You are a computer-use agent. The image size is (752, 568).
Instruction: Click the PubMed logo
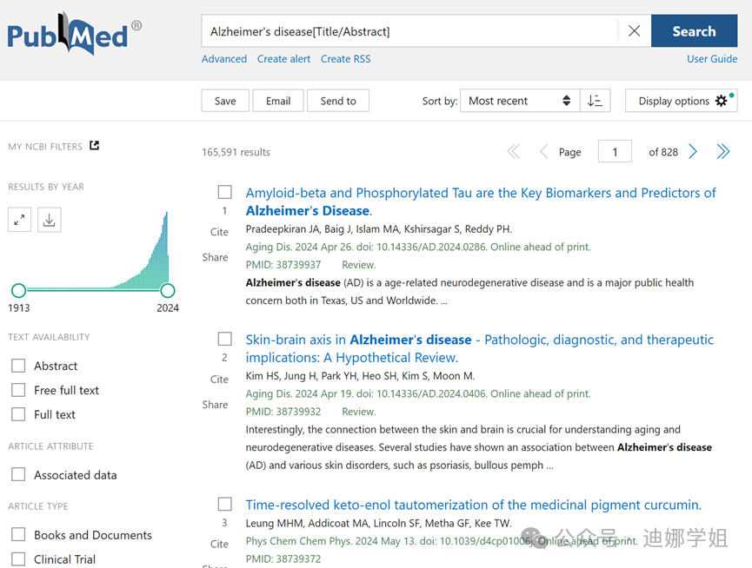click(74, 34)
